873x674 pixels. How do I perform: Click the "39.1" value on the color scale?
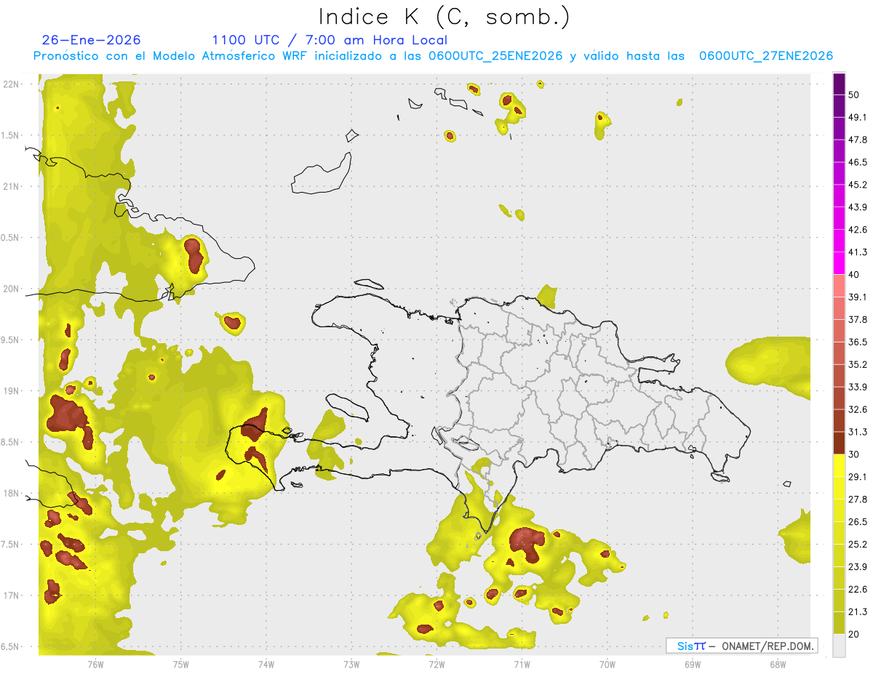(x=858, y=297)
